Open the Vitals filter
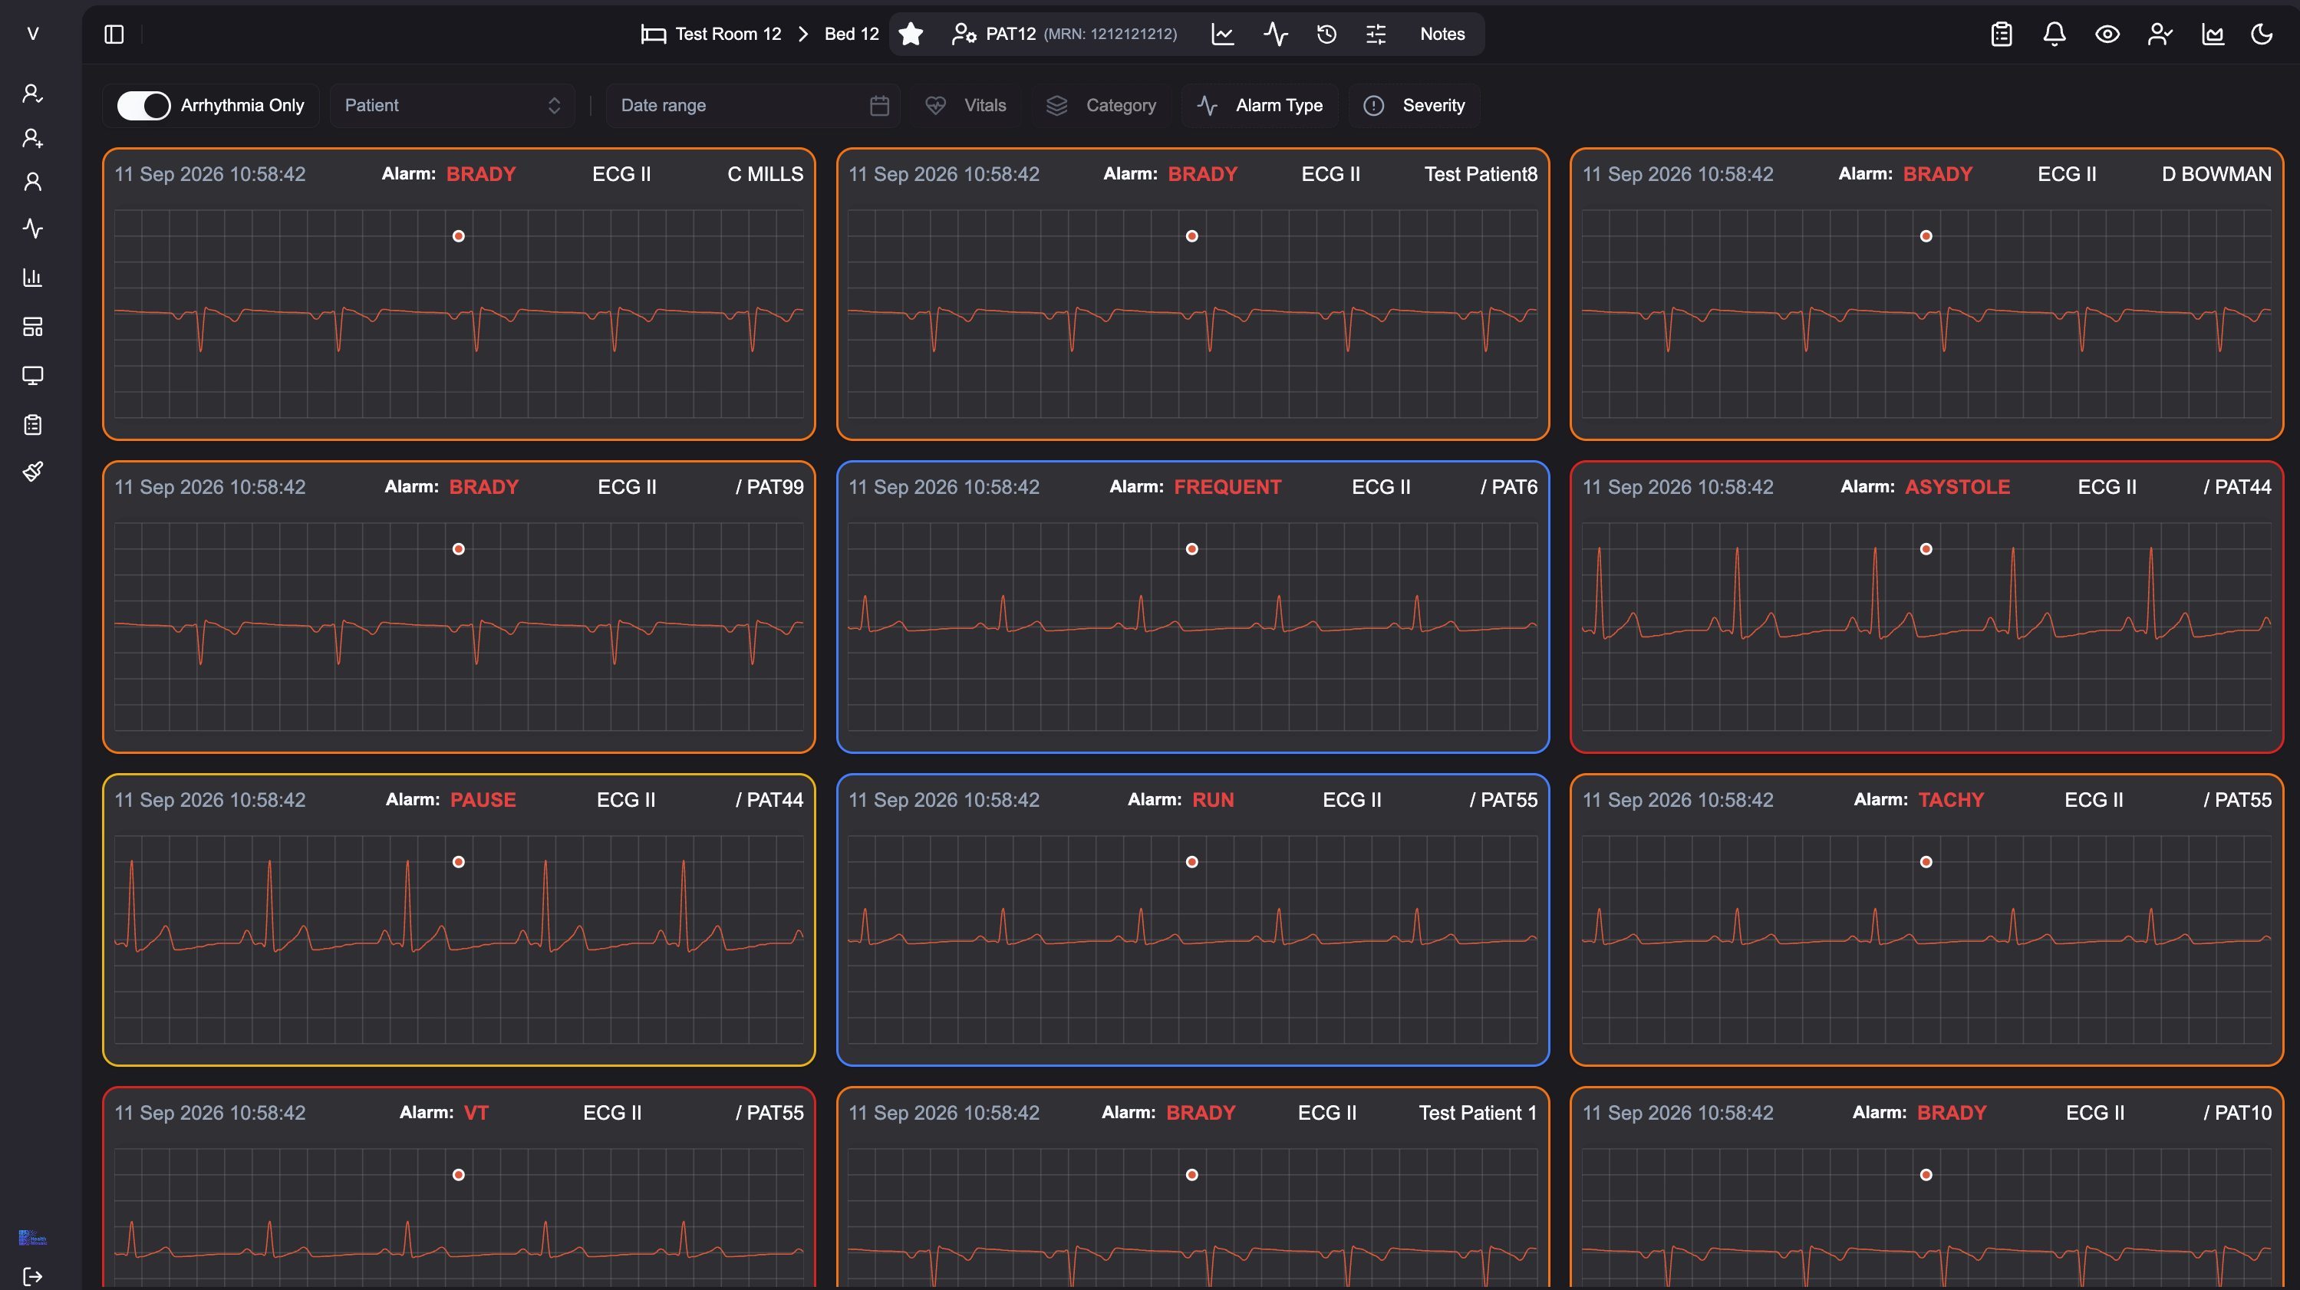The width and height of the screenshot is (2300, 1290). [966, 105]
